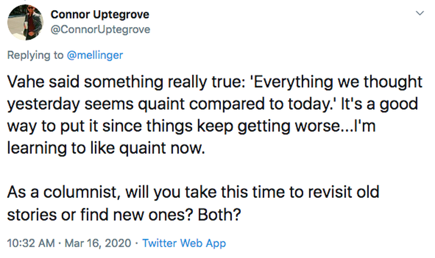Click the Mar 16, 2020 date
The height and width of the screenshot is (258, 435).
tap(98, 243)
